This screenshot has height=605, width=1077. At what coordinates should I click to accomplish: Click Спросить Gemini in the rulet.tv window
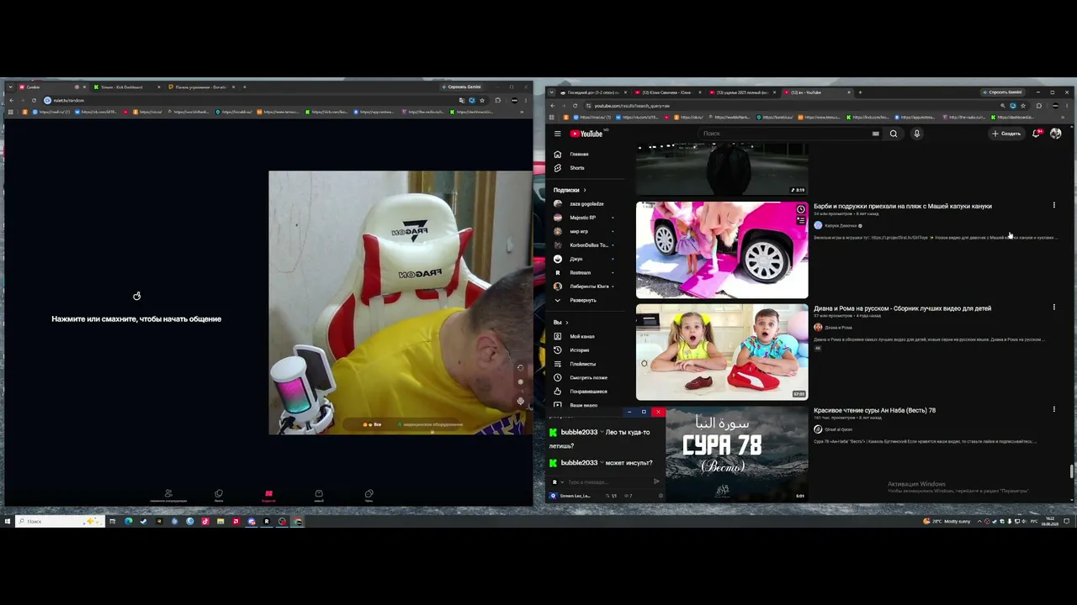click(461, 87)
